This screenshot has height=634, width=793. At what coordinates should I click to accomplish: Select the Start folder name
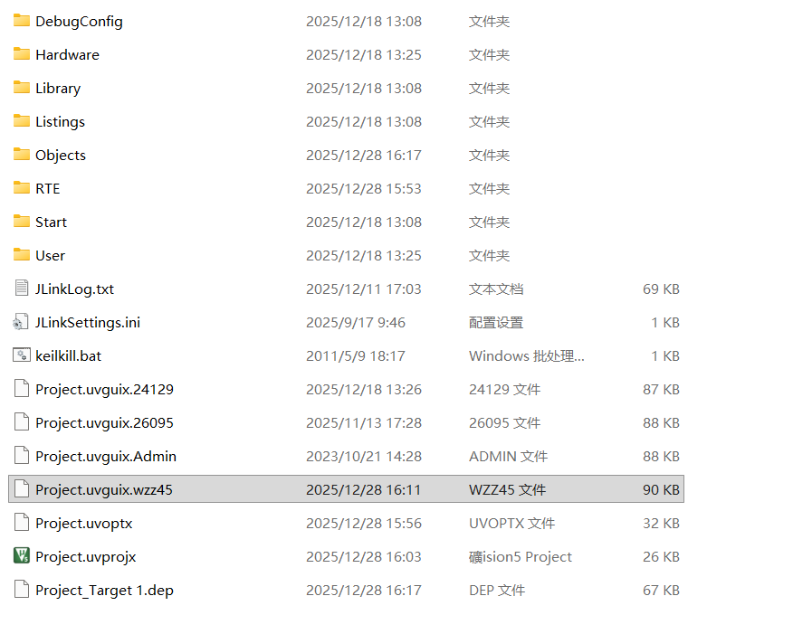click(x=51, y=222)
